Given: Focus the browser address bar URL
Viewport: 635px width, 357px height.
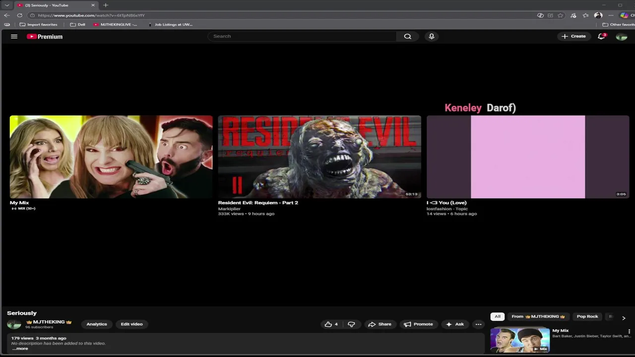Looking at the screenshot, I should coord(91,15).
